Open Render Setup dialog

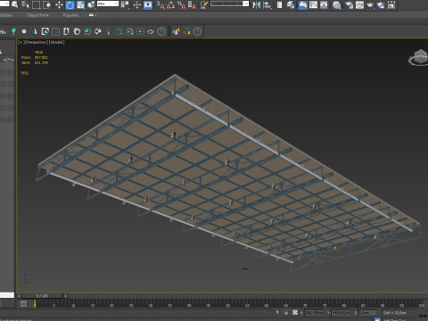(349, 4)
